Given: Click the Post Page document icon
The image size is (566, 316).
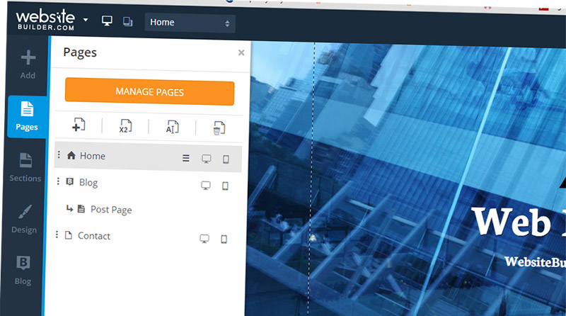Looking at the screenshot, I should coord(81,208).
